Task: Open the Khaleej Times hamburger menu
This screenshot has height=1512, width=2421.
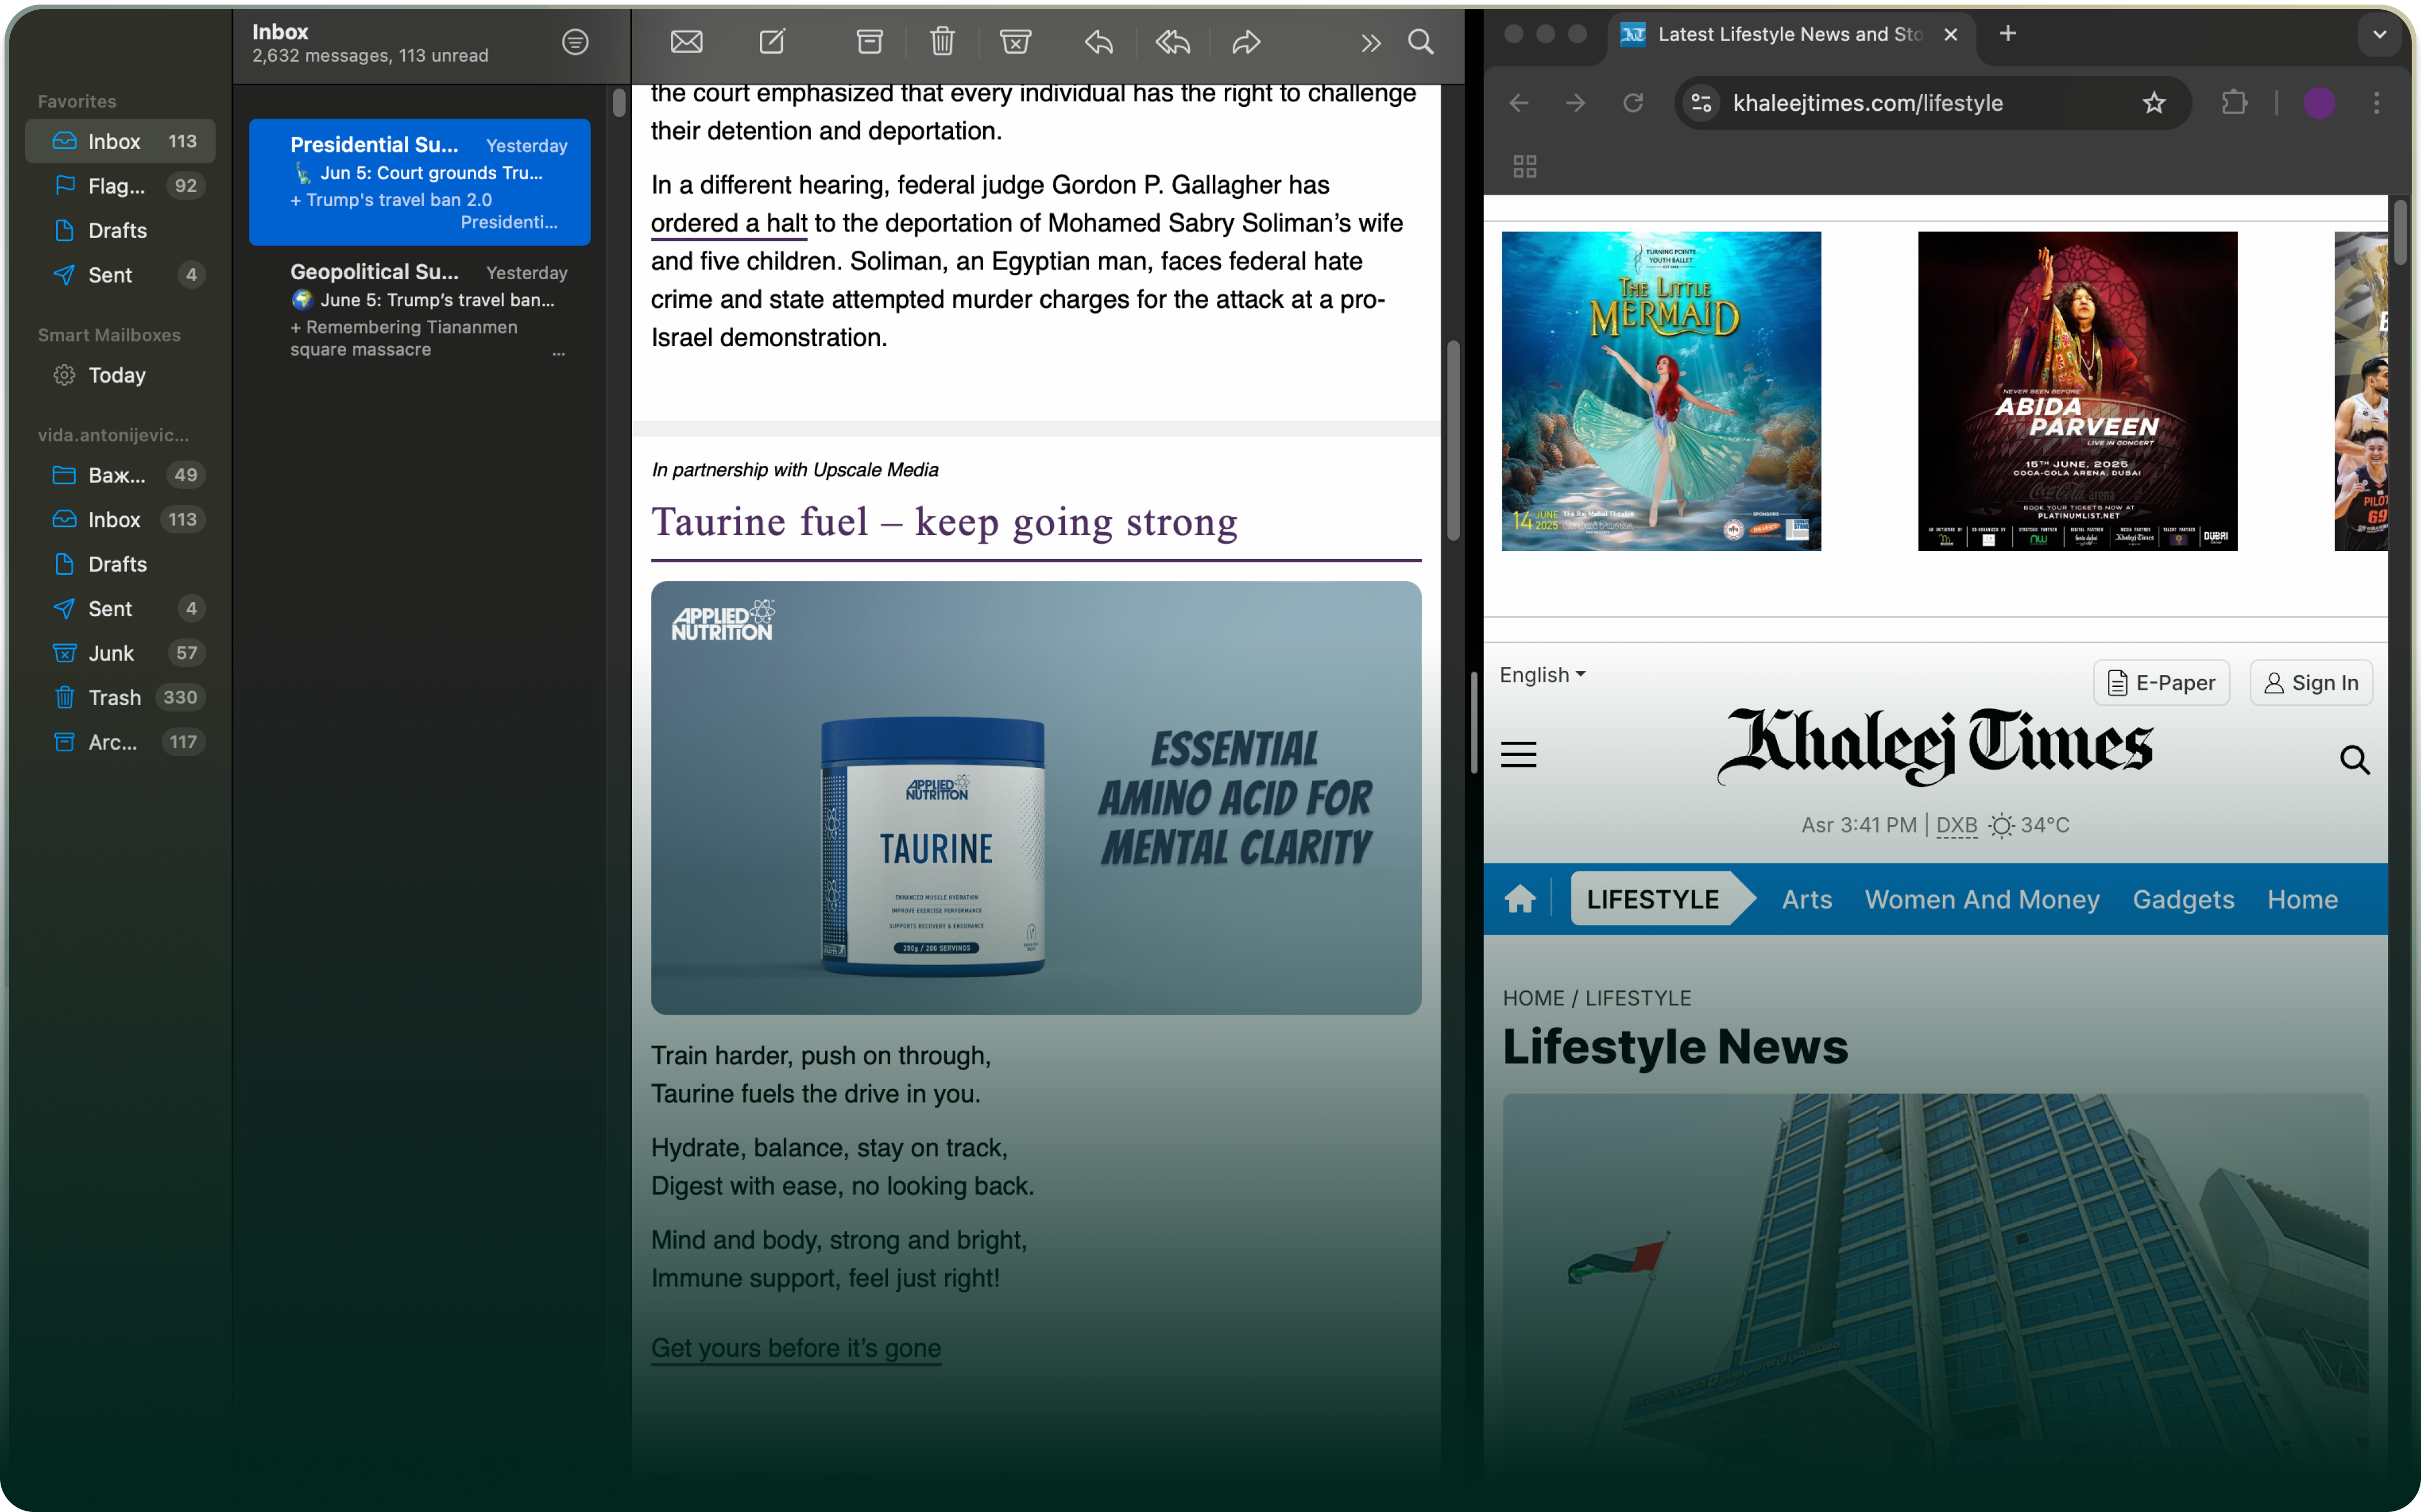Action: coord(1518,755)
